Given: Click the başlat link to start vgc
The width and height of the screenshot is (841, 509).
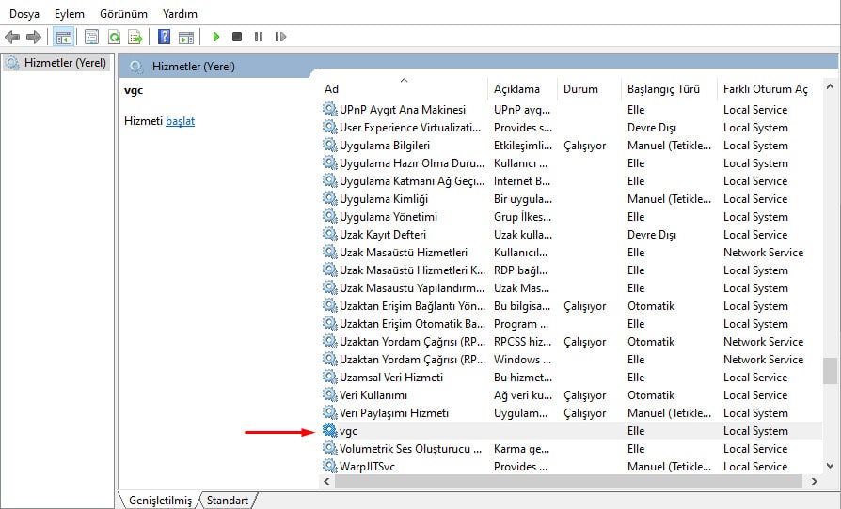Looking at the screenshot, I should pyautogui.click(x=181, y=121).
